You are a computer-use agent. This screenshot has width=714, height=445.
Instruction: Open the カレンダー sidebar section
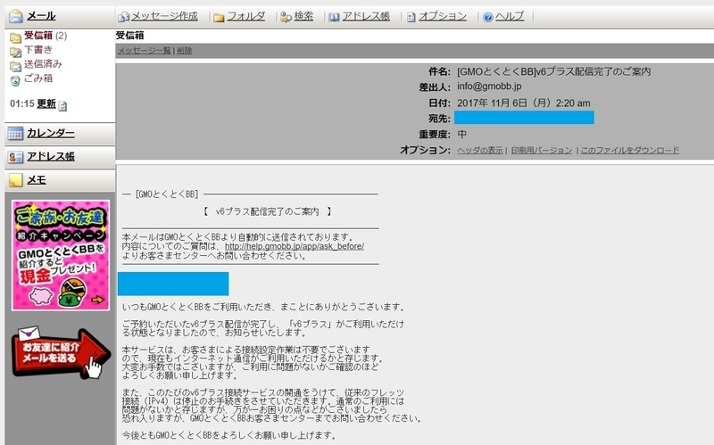[51, 133]
